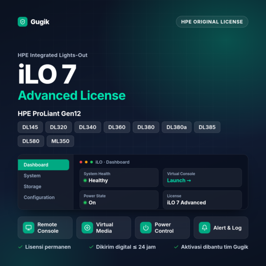Select the DL380a model chip
Viewport: 266px width, 266px height.
coord(176,127)
